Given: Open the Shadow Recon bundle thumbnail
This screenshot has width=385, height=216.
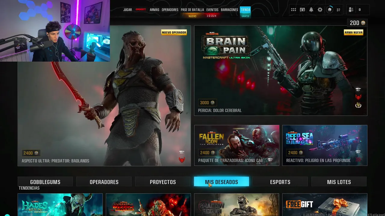Looking at the screenshot, I should (x=237, y=205).
